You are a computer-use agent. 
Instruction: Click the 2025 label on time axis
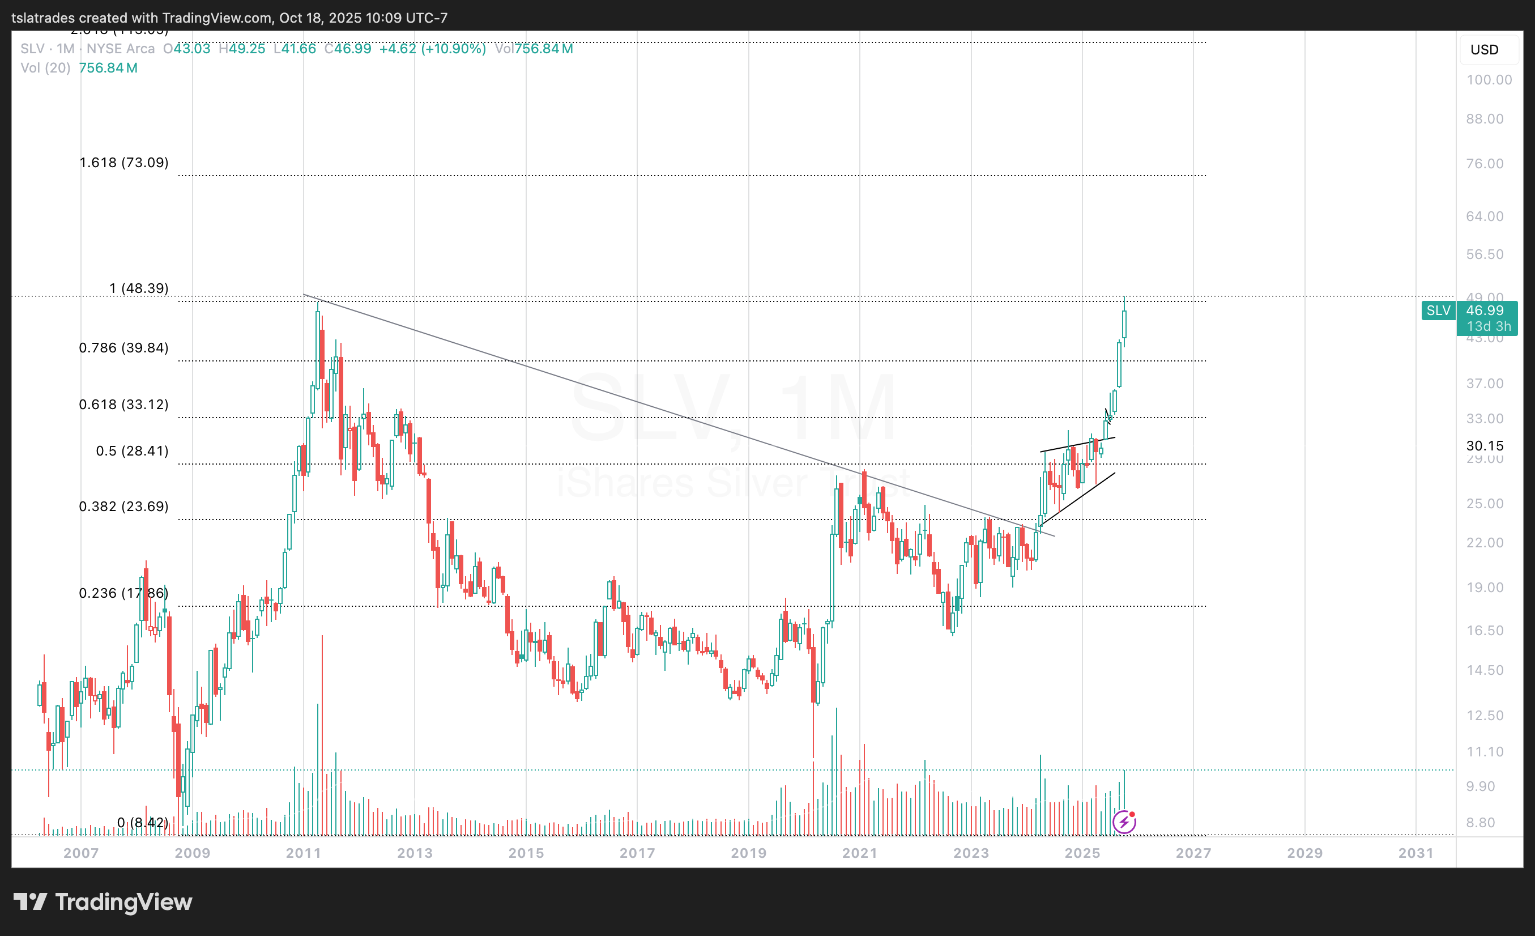tap(1082, 853)
